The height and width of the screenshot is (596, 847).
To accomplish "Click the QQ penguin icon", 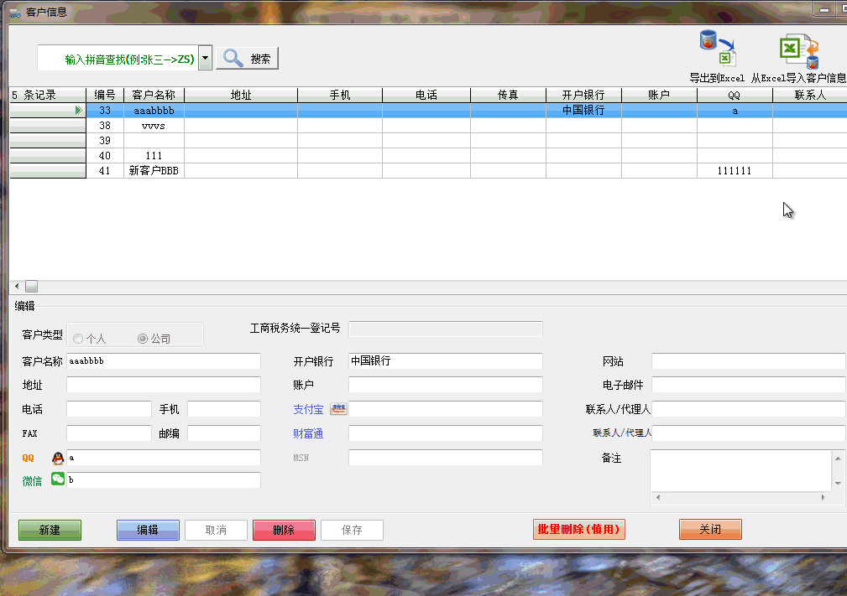I will point(56,458).
